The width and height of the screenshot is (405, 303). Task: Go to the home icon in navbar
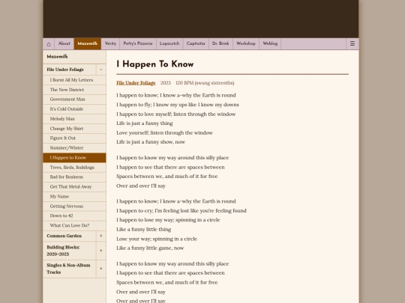pyautogui.click(x=49, y=44)
